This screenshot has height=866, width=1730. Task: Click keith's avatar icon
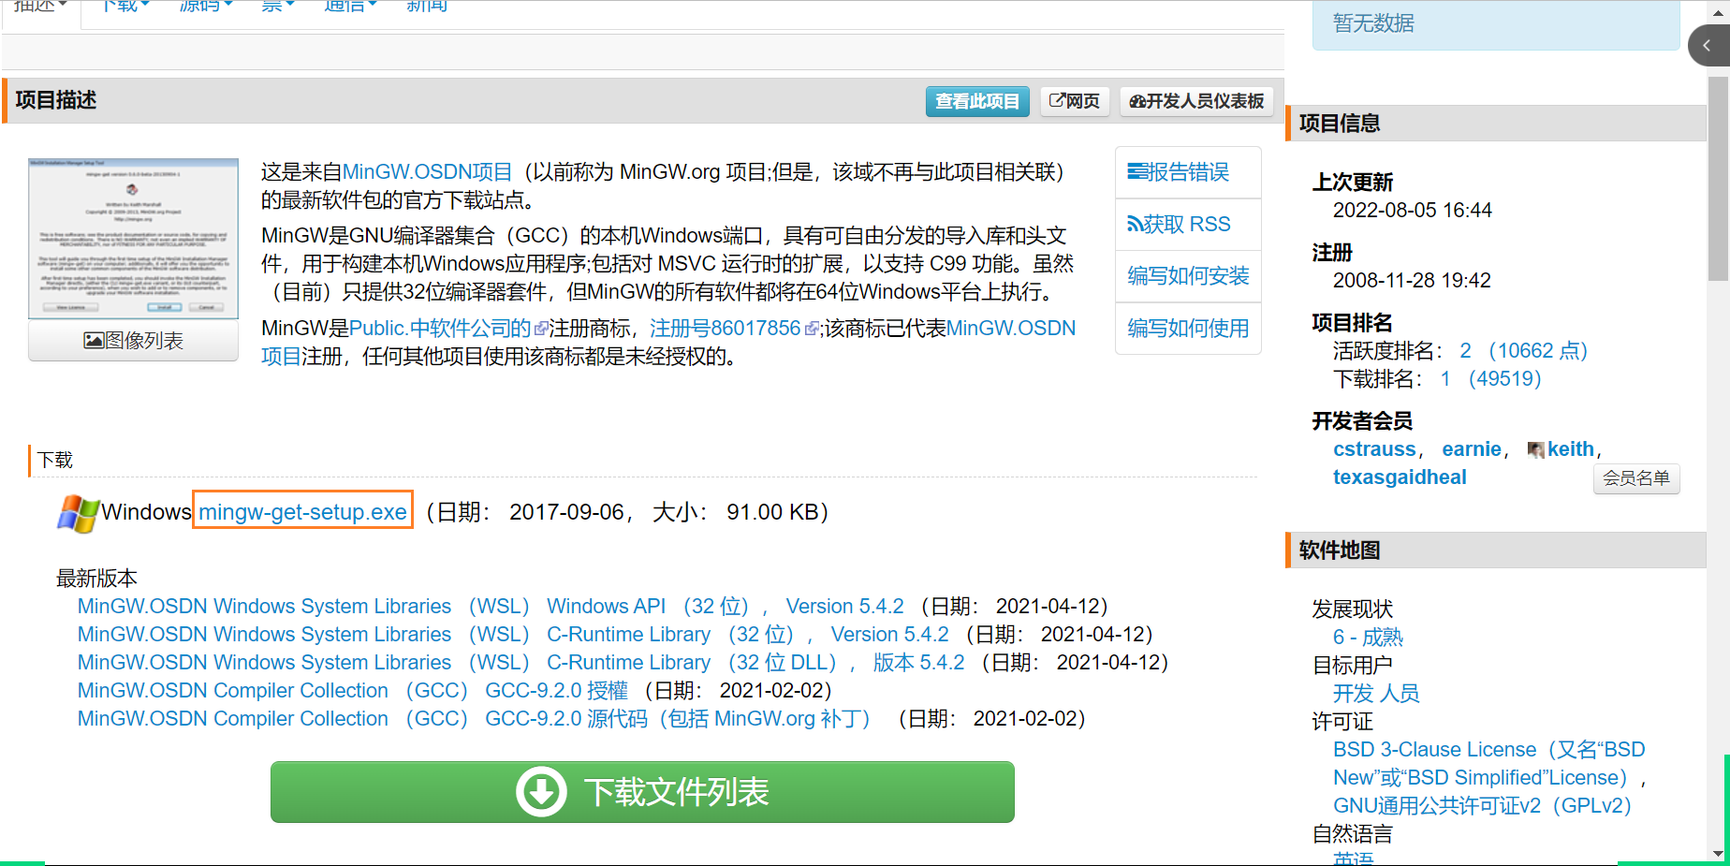1535,450
